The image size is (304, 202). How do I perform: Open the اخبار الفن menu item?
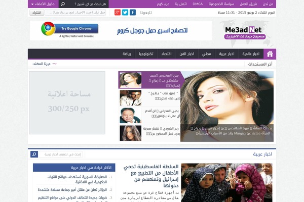(x=186, y=54)
